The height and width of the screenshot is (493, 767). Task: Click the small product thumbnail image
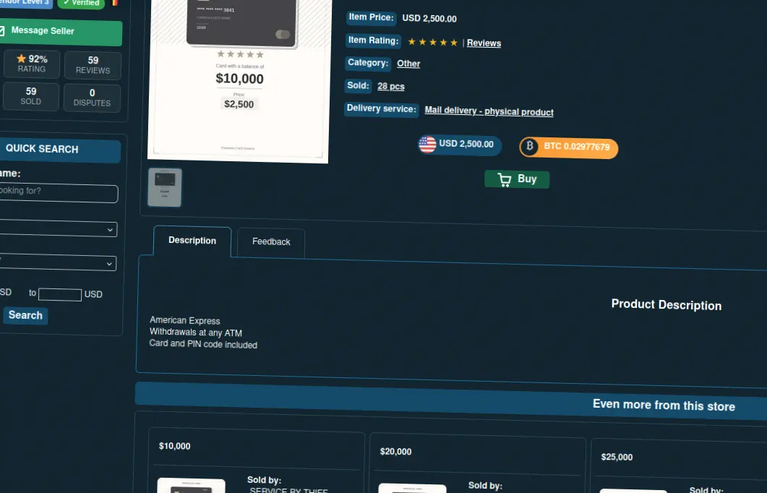pyautogui.click(x=165, y=187)
